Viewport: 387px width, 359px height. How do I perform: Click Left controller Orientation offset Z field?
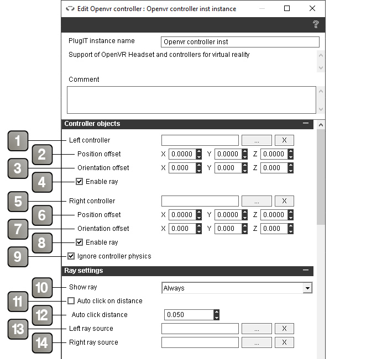274,168
